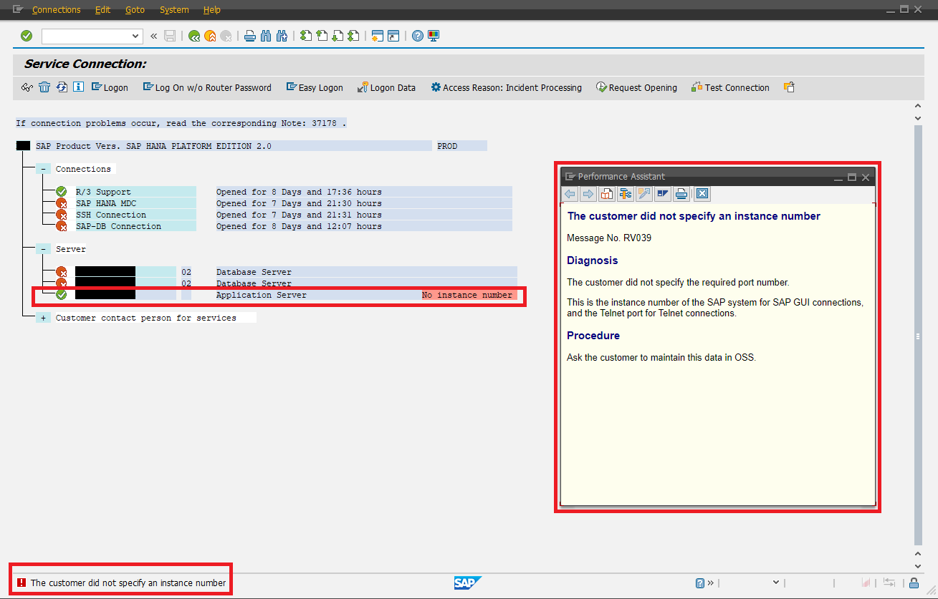This screenshot has height=599, width=938.
Task: Collapse the Server tree node
Action: (x=44, y=249)
